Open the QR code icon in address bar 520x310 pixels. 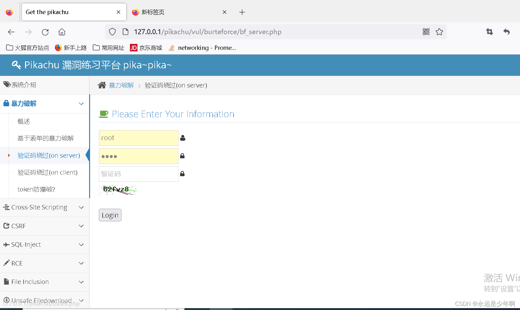point(426,32)
